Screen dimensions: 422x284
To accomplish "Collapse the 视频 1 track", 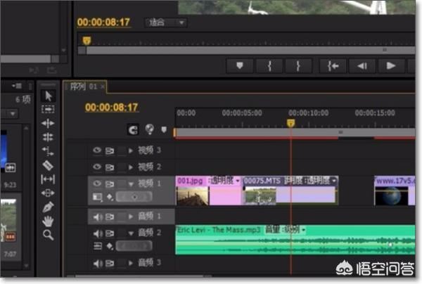I will click(131, 183).
